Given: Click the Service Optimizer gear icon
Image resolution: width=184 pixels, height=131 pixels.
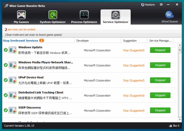Looking at the screenshot, I should [x=116, y=15].
